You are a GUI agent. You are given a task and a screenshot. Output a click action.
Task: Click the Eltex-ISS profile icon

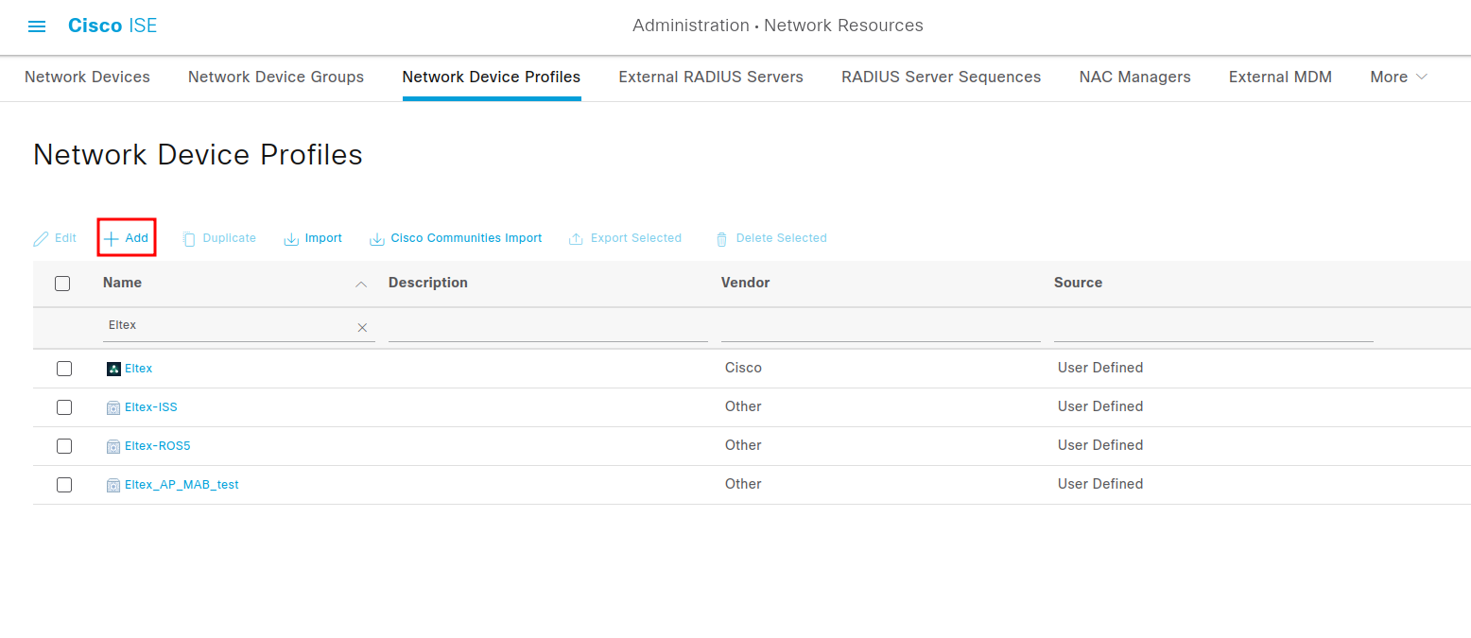(113, 407)
